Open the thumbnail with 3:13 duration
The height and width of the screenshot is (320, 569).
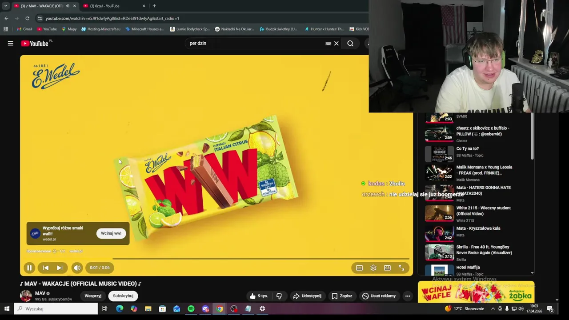[x=439, y=252]
